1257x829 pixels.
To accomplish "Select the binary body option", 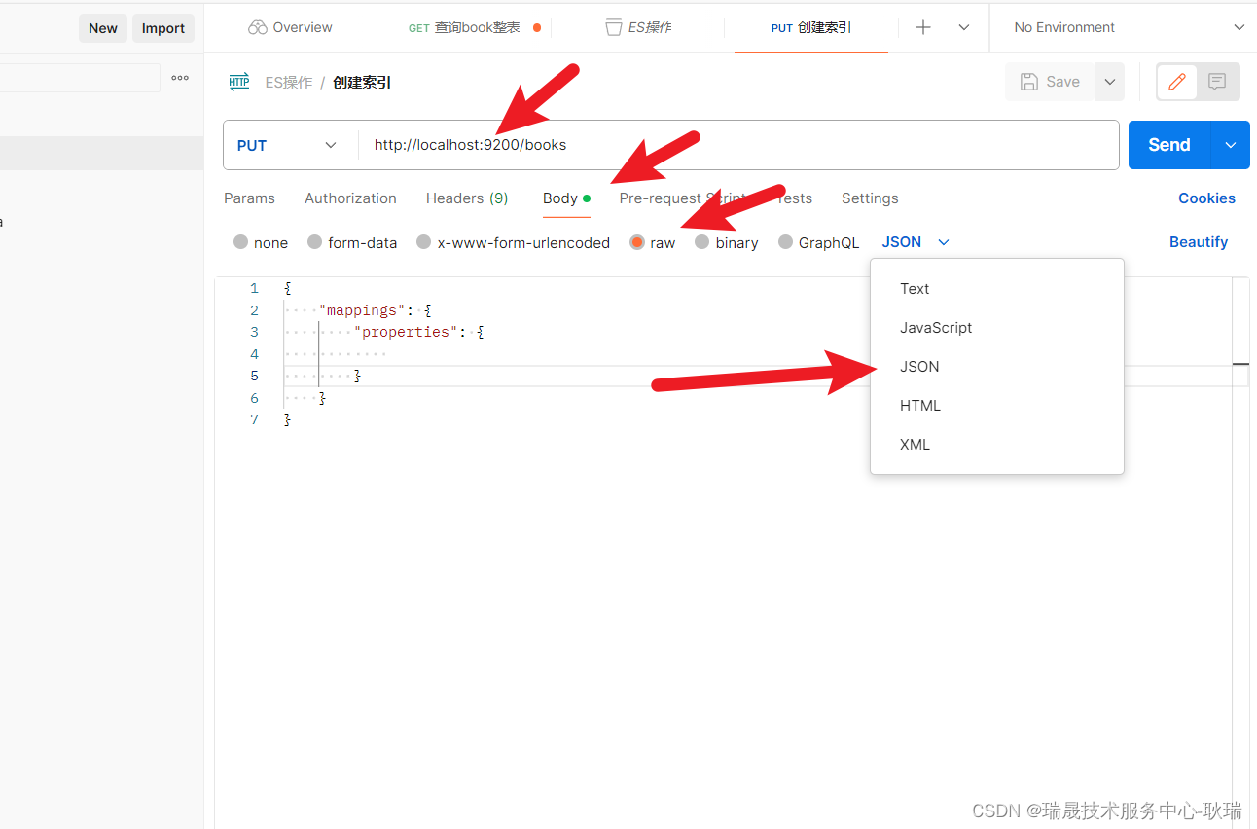I will click(x=701, y=242).
